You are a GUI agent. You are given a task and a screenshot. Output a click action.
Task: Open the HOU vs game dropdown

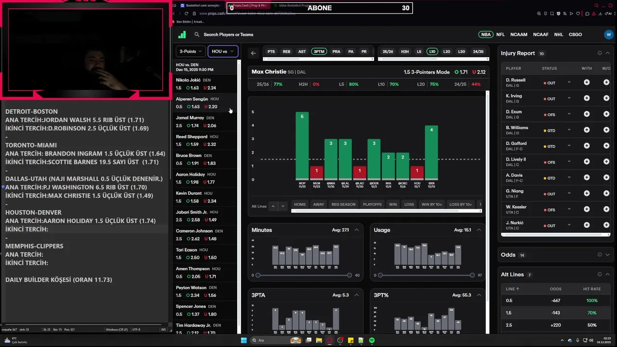coord(223,51)
